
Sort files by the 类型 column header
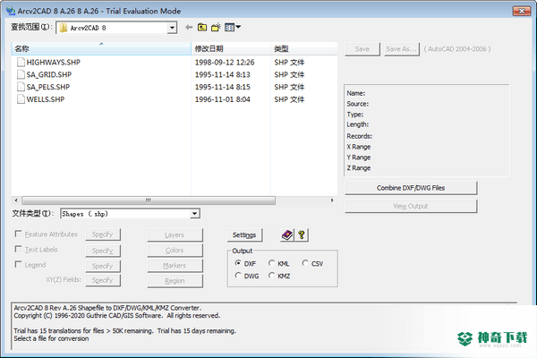tap(304, 48)
